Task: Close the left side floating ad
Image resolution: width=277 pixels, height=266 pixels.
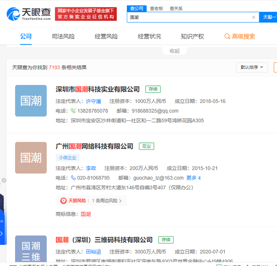Action: 4,180
